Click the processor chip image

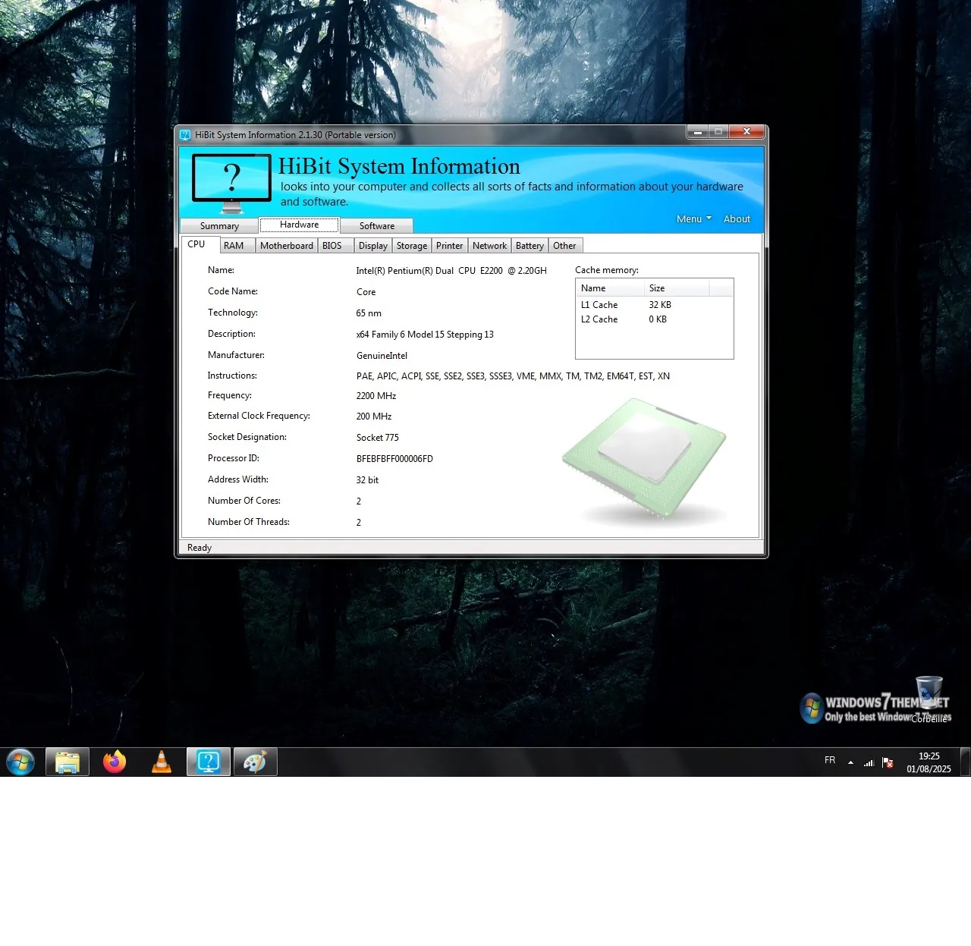coord(645,460)
